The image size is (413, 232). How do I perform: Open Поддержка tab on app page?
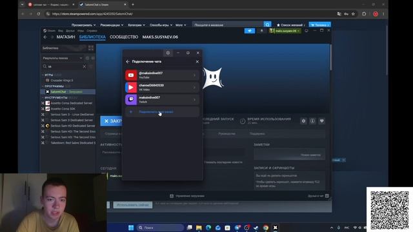tap(257, 134)
